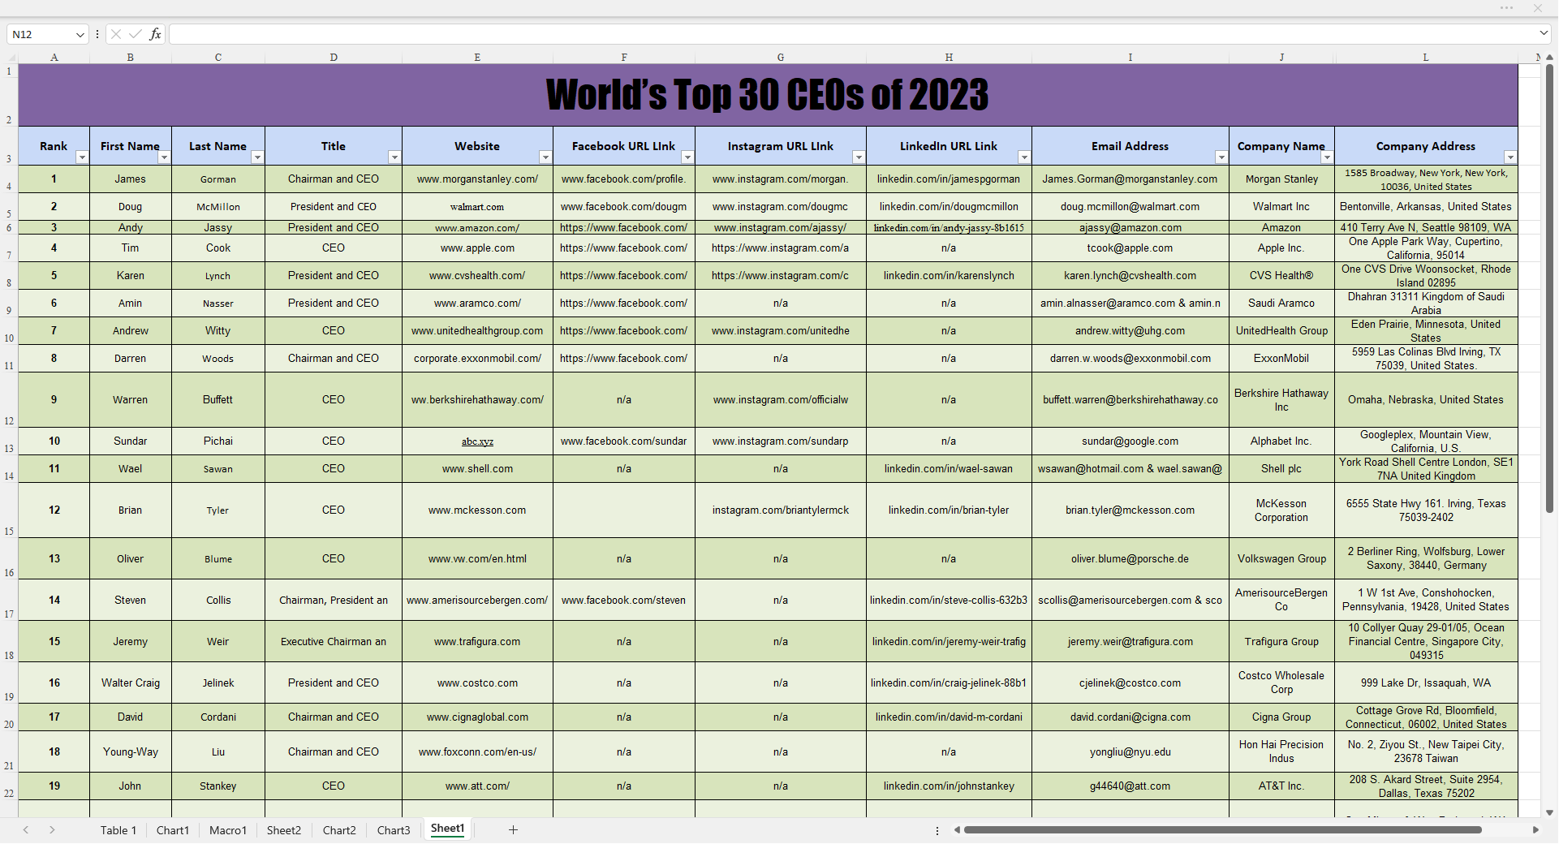Click the www.morganstanley.com/ website cell
This screenshot has height=844, width=1559.
click(x=477, y=179)
